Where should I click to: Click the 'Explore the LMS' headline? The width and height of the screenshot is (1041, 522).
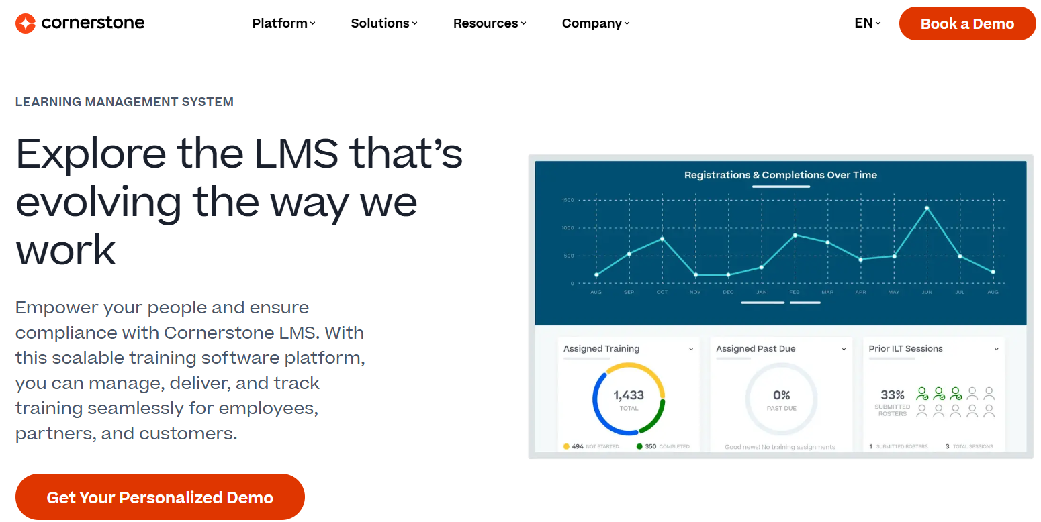click(239, 201)
